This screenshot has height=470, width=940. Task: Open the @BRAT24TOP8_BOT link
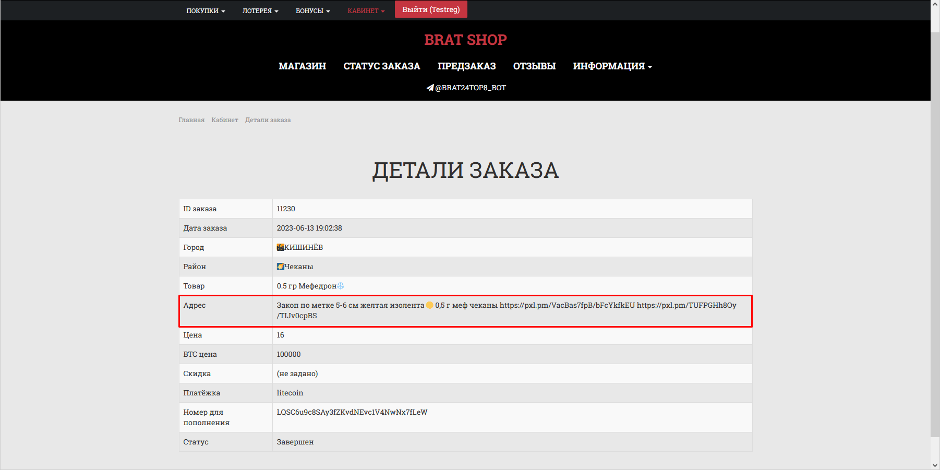click(x=471, y=88)
